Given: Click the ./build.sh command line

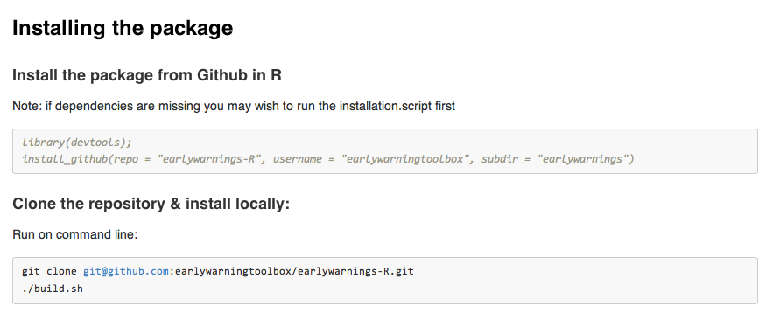Looking at the screenshot, I should 53,289.
